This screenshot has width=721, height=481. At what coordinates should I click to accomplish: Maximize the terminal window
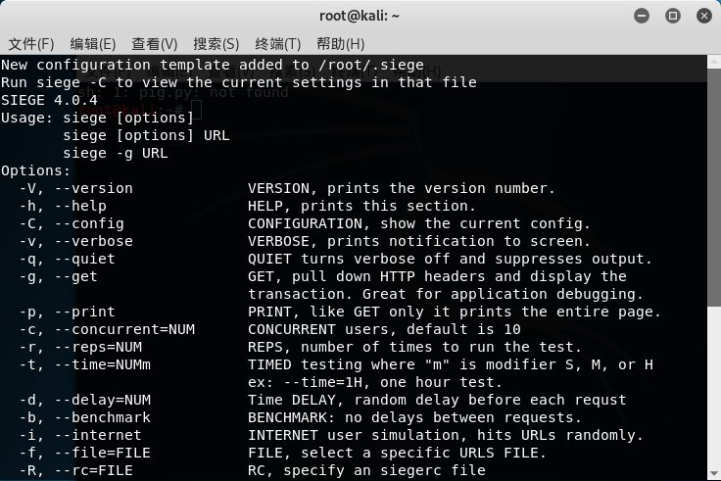click(x=673, y=16)
